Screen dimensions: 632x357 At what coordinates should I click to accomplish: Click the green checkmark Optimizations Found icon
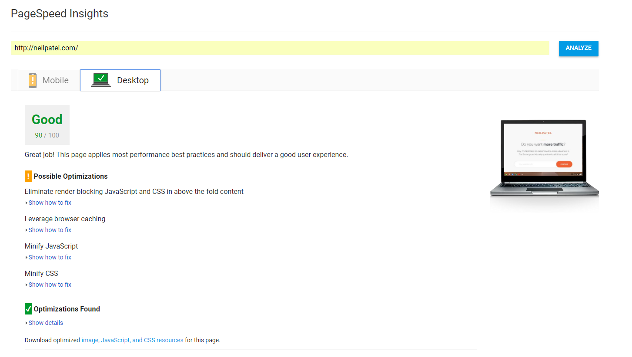coord(28,309)
